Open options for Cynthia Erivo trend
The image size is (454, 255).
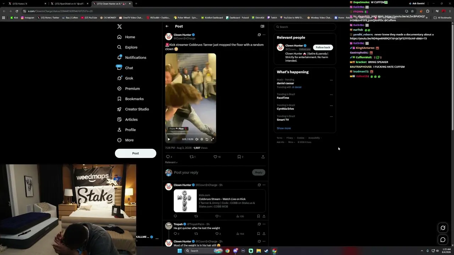tap(331, 106)
